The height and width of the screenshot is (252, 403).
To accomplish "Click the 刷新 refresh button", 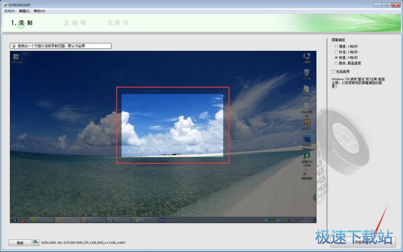I will tap(20, 242).
